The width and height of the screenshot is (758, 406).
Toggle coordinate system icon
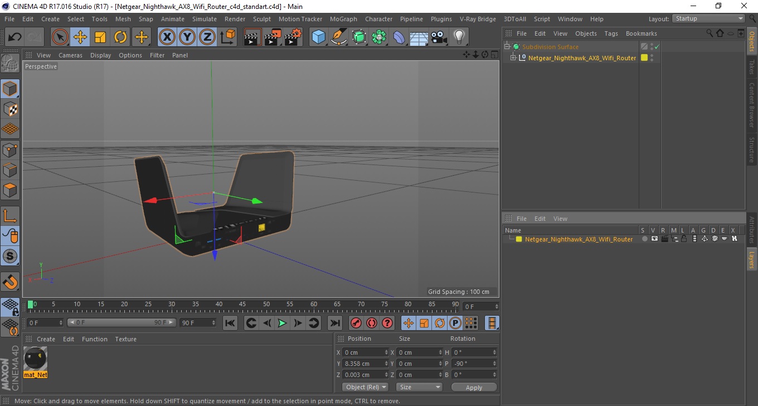pyautogui.click(x=227, y=37)
